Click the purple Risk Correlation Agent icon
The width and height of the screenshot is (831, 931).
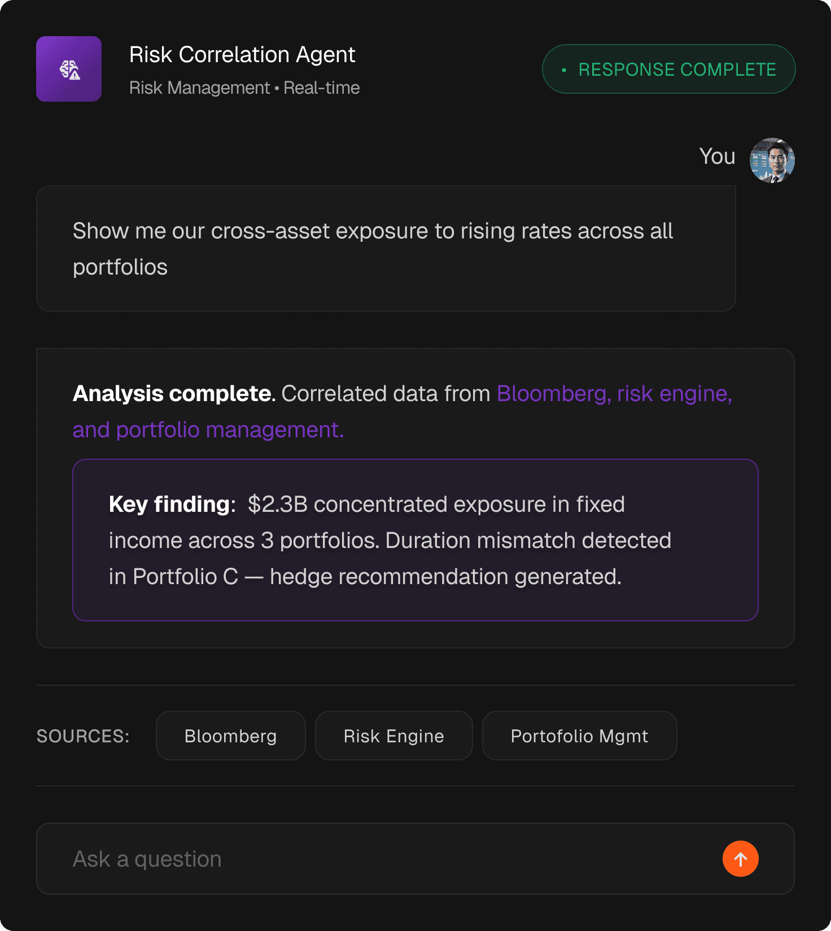pyautogui.click(x=69, y=69)
